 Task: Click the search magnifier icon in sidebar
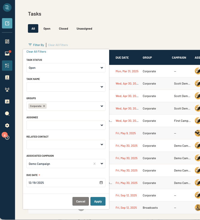click(7, 114)
